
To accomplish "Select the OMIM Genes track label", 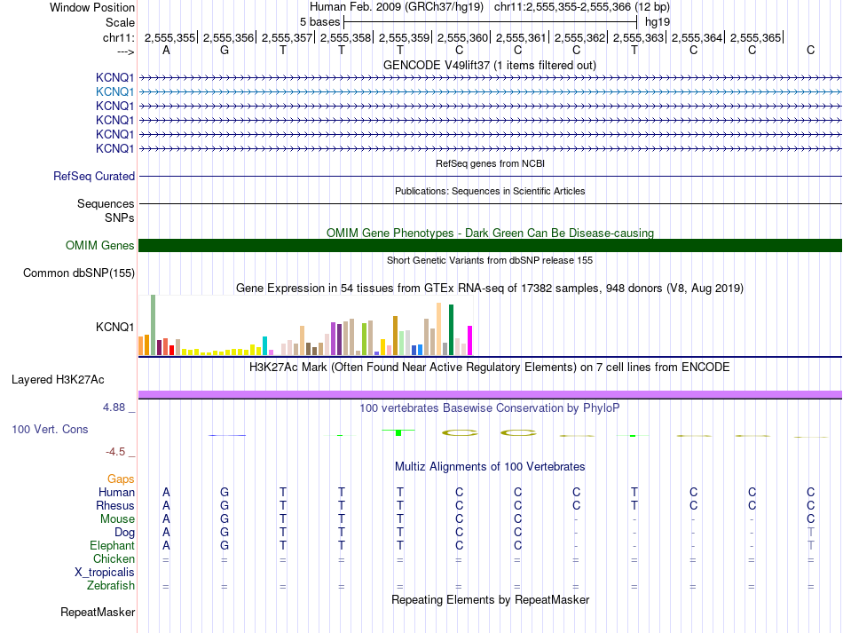I will pyautogui.click(x=99, y=246).
